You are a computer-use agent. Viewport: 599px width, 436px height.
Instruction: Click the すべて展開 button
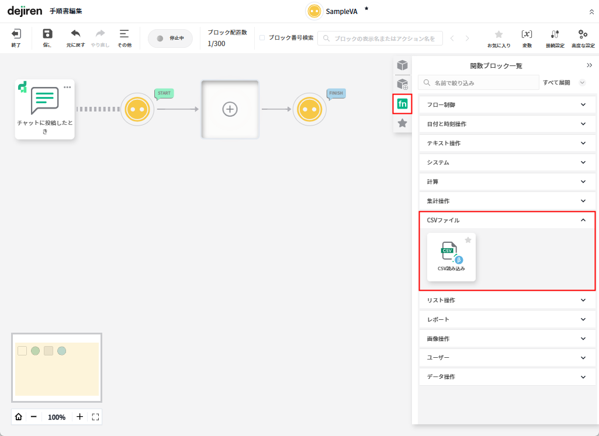(556, 83)
